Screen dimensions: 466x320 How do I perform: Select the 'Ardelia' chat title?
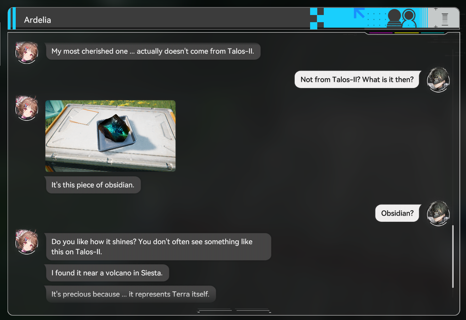pos(38,20)
